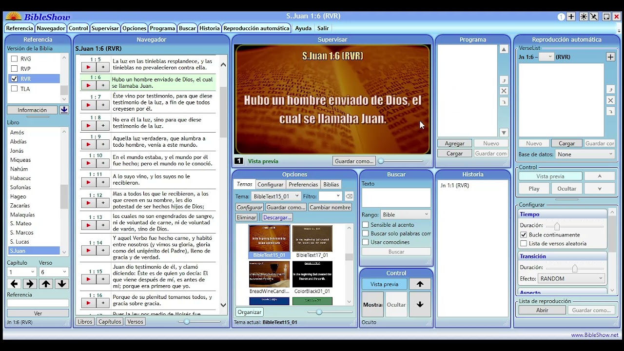Open the Ayuda menu

coord(303,28)
